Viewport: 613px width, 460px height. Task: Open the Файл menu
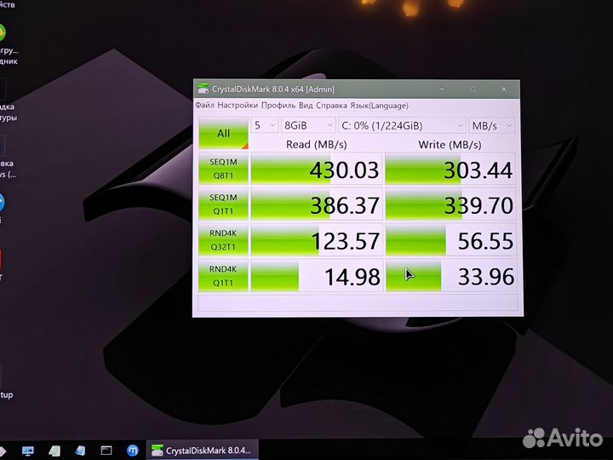pos(204,106)
